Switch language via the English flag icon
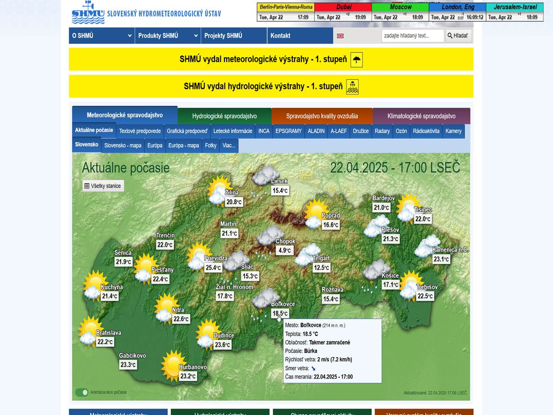Image resolution: width=553 pixels, height=415 pixels. pos(341,36)
